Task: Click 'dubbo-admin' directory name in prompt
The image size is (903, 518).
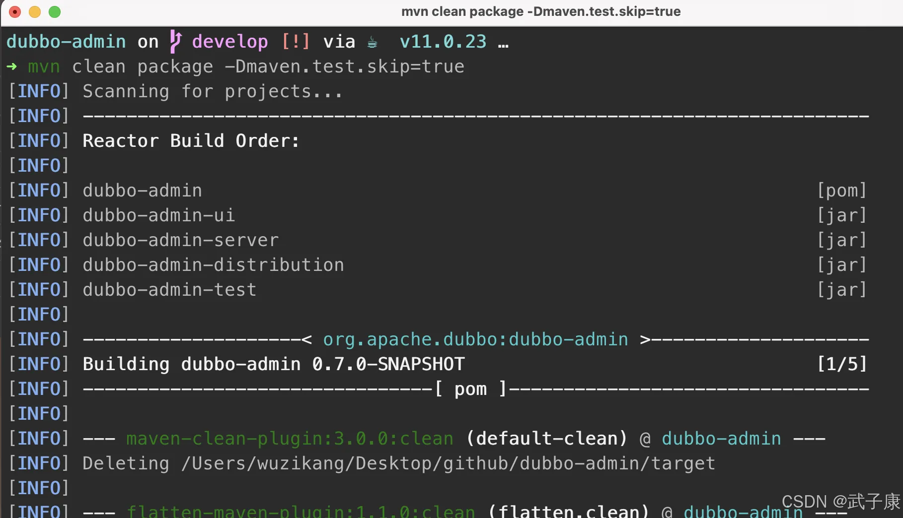Action: (66, 42)
